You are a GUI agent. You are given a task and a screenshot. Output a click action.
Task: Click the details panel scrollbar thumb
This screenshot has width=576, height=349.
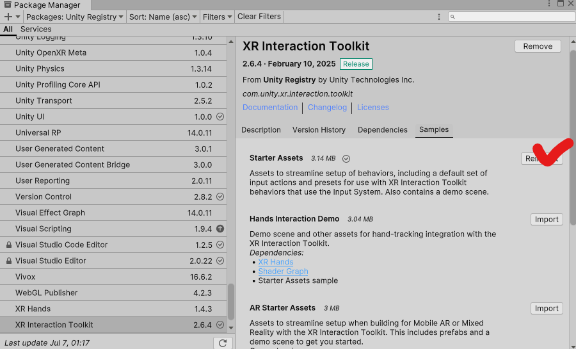pos(573,138)
